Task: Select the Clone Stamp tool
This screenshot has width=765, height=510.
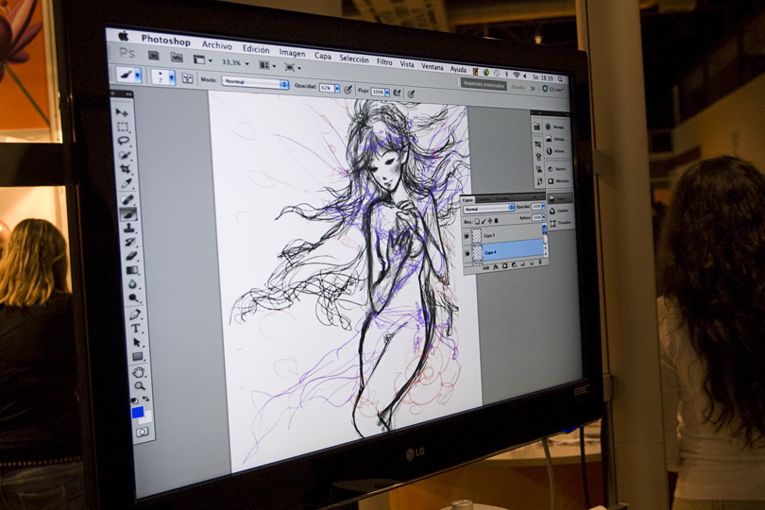Action: [129, 228]
